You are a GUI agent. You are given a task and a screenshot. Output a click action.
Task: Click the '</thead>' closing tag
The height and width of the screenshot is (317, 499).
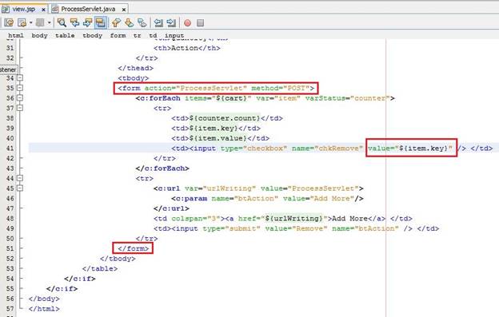coord(136,68)
